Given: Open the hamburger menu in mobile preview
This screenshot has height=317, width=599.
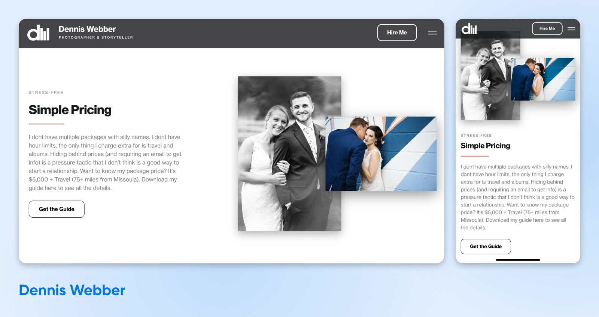Looking at the screenshot, I should (x=571, y=28).
